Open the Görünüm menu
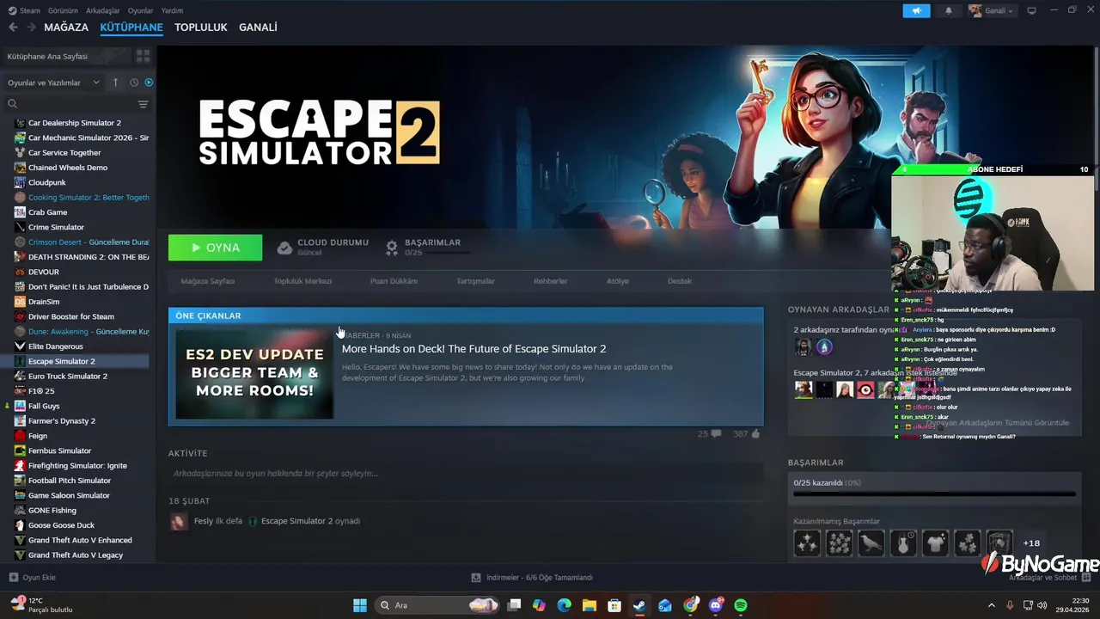The width and height of the screenshot is (1100, 619). [x=63, y=10]
